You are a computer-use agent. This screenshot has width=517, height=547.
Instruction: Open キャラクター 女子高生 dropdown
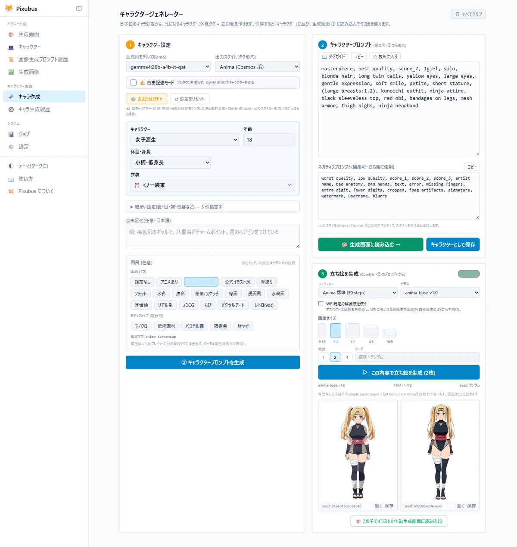(x=184, y=140)
